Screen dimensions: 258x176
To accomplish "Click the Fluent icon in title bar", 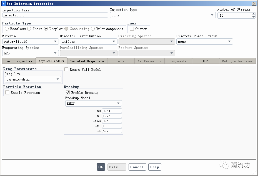I will tap(4, 4).
